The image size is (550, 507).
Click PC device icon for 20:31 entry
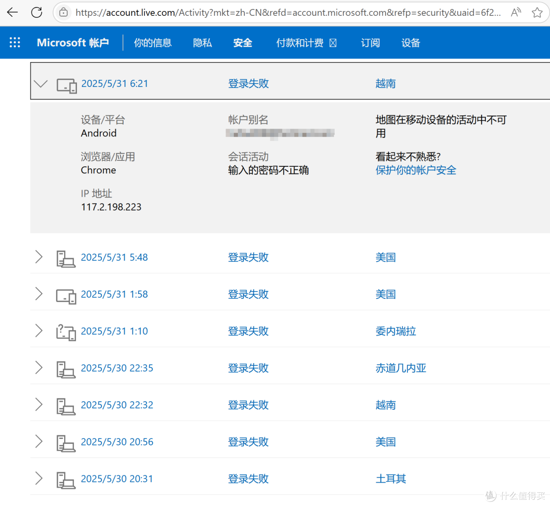[66, 481]
